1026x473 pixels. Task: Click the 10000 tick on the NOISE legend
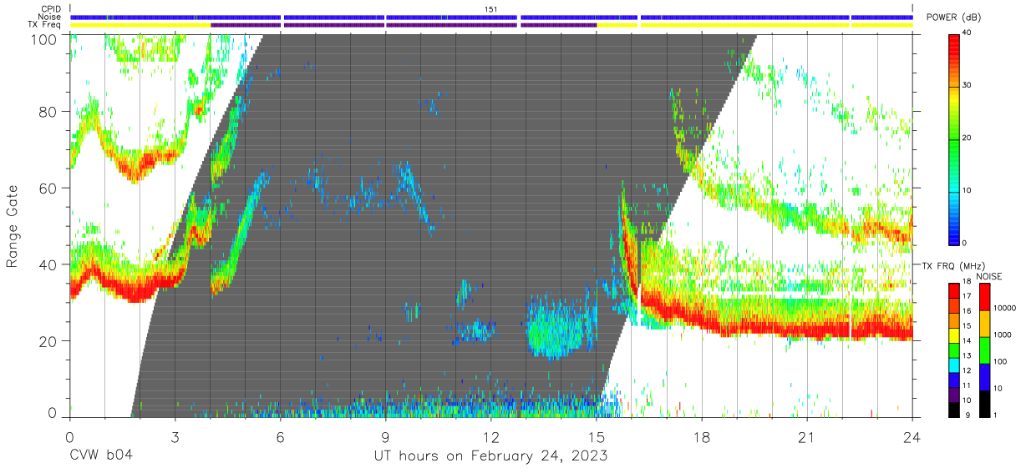1007,308
